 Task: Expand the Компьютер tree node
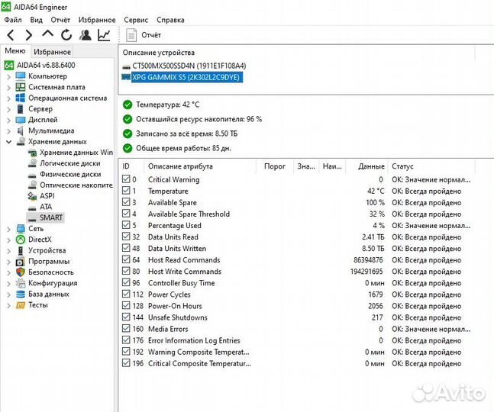pyautogui.click(x=9, y=76)
